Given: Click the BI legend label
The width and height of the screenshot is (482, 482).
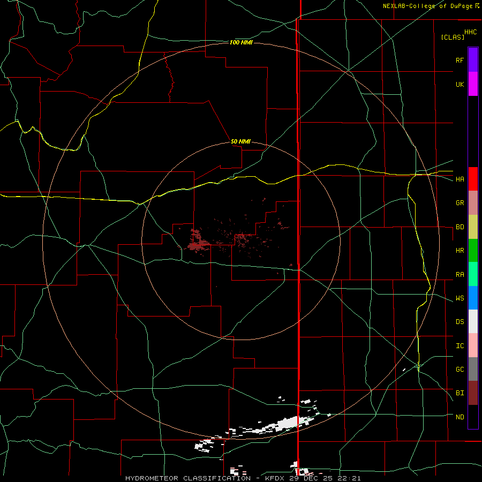Looking at the screenshot, I should 460,393.
